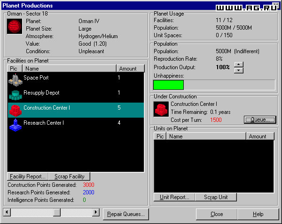Screen dimensions: 282x224
Task: Decrease production output with down arrow
Action: (239, 71)
